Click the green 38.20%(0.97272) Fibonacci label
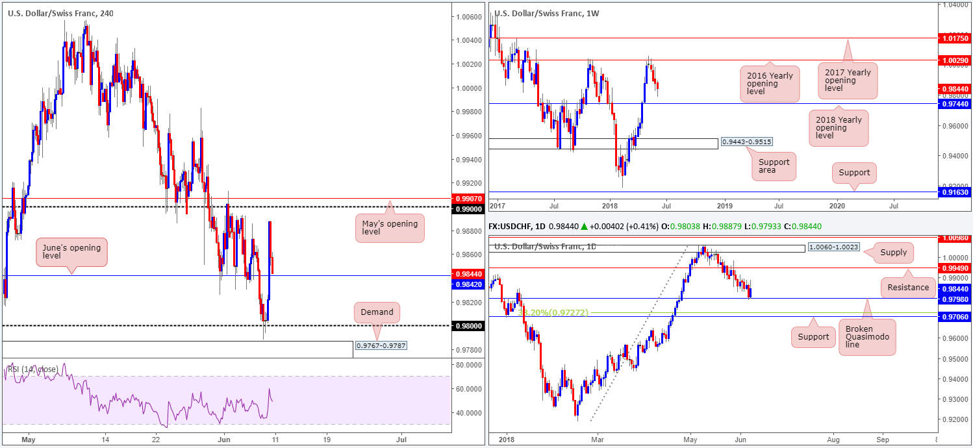This screenshot has width=973, height=448. pyautogui.click(x=553, y=312)
